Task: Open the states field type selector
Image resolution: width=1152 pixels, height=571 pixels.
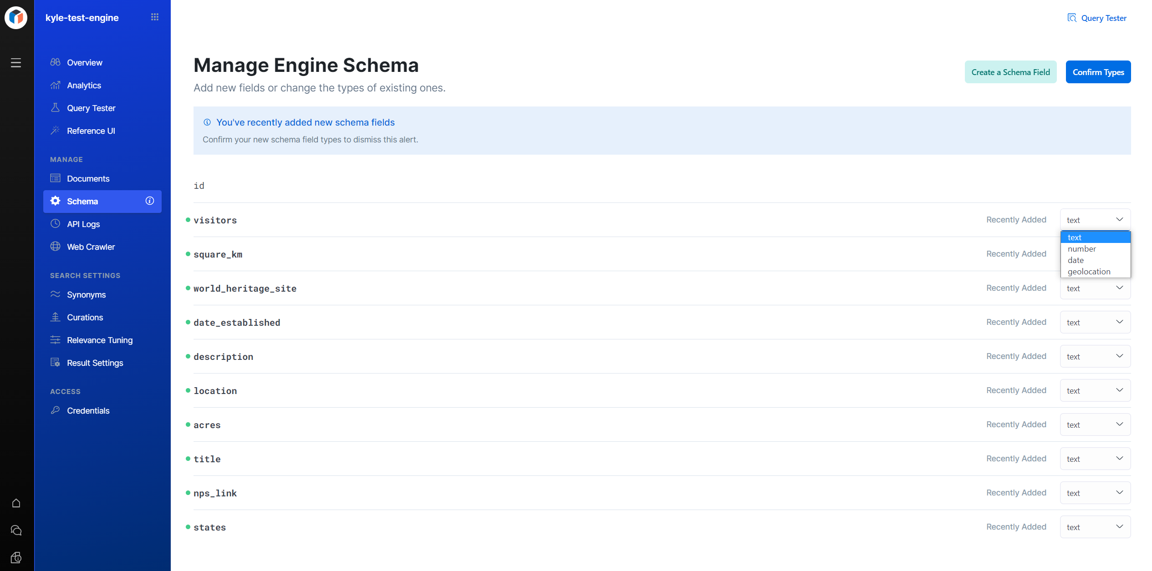Action: 1095,527
